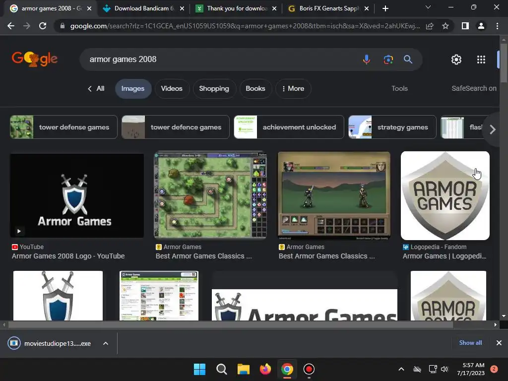Click the address bar URL
This screenshot has height=381, width=508.
[245, 26]
